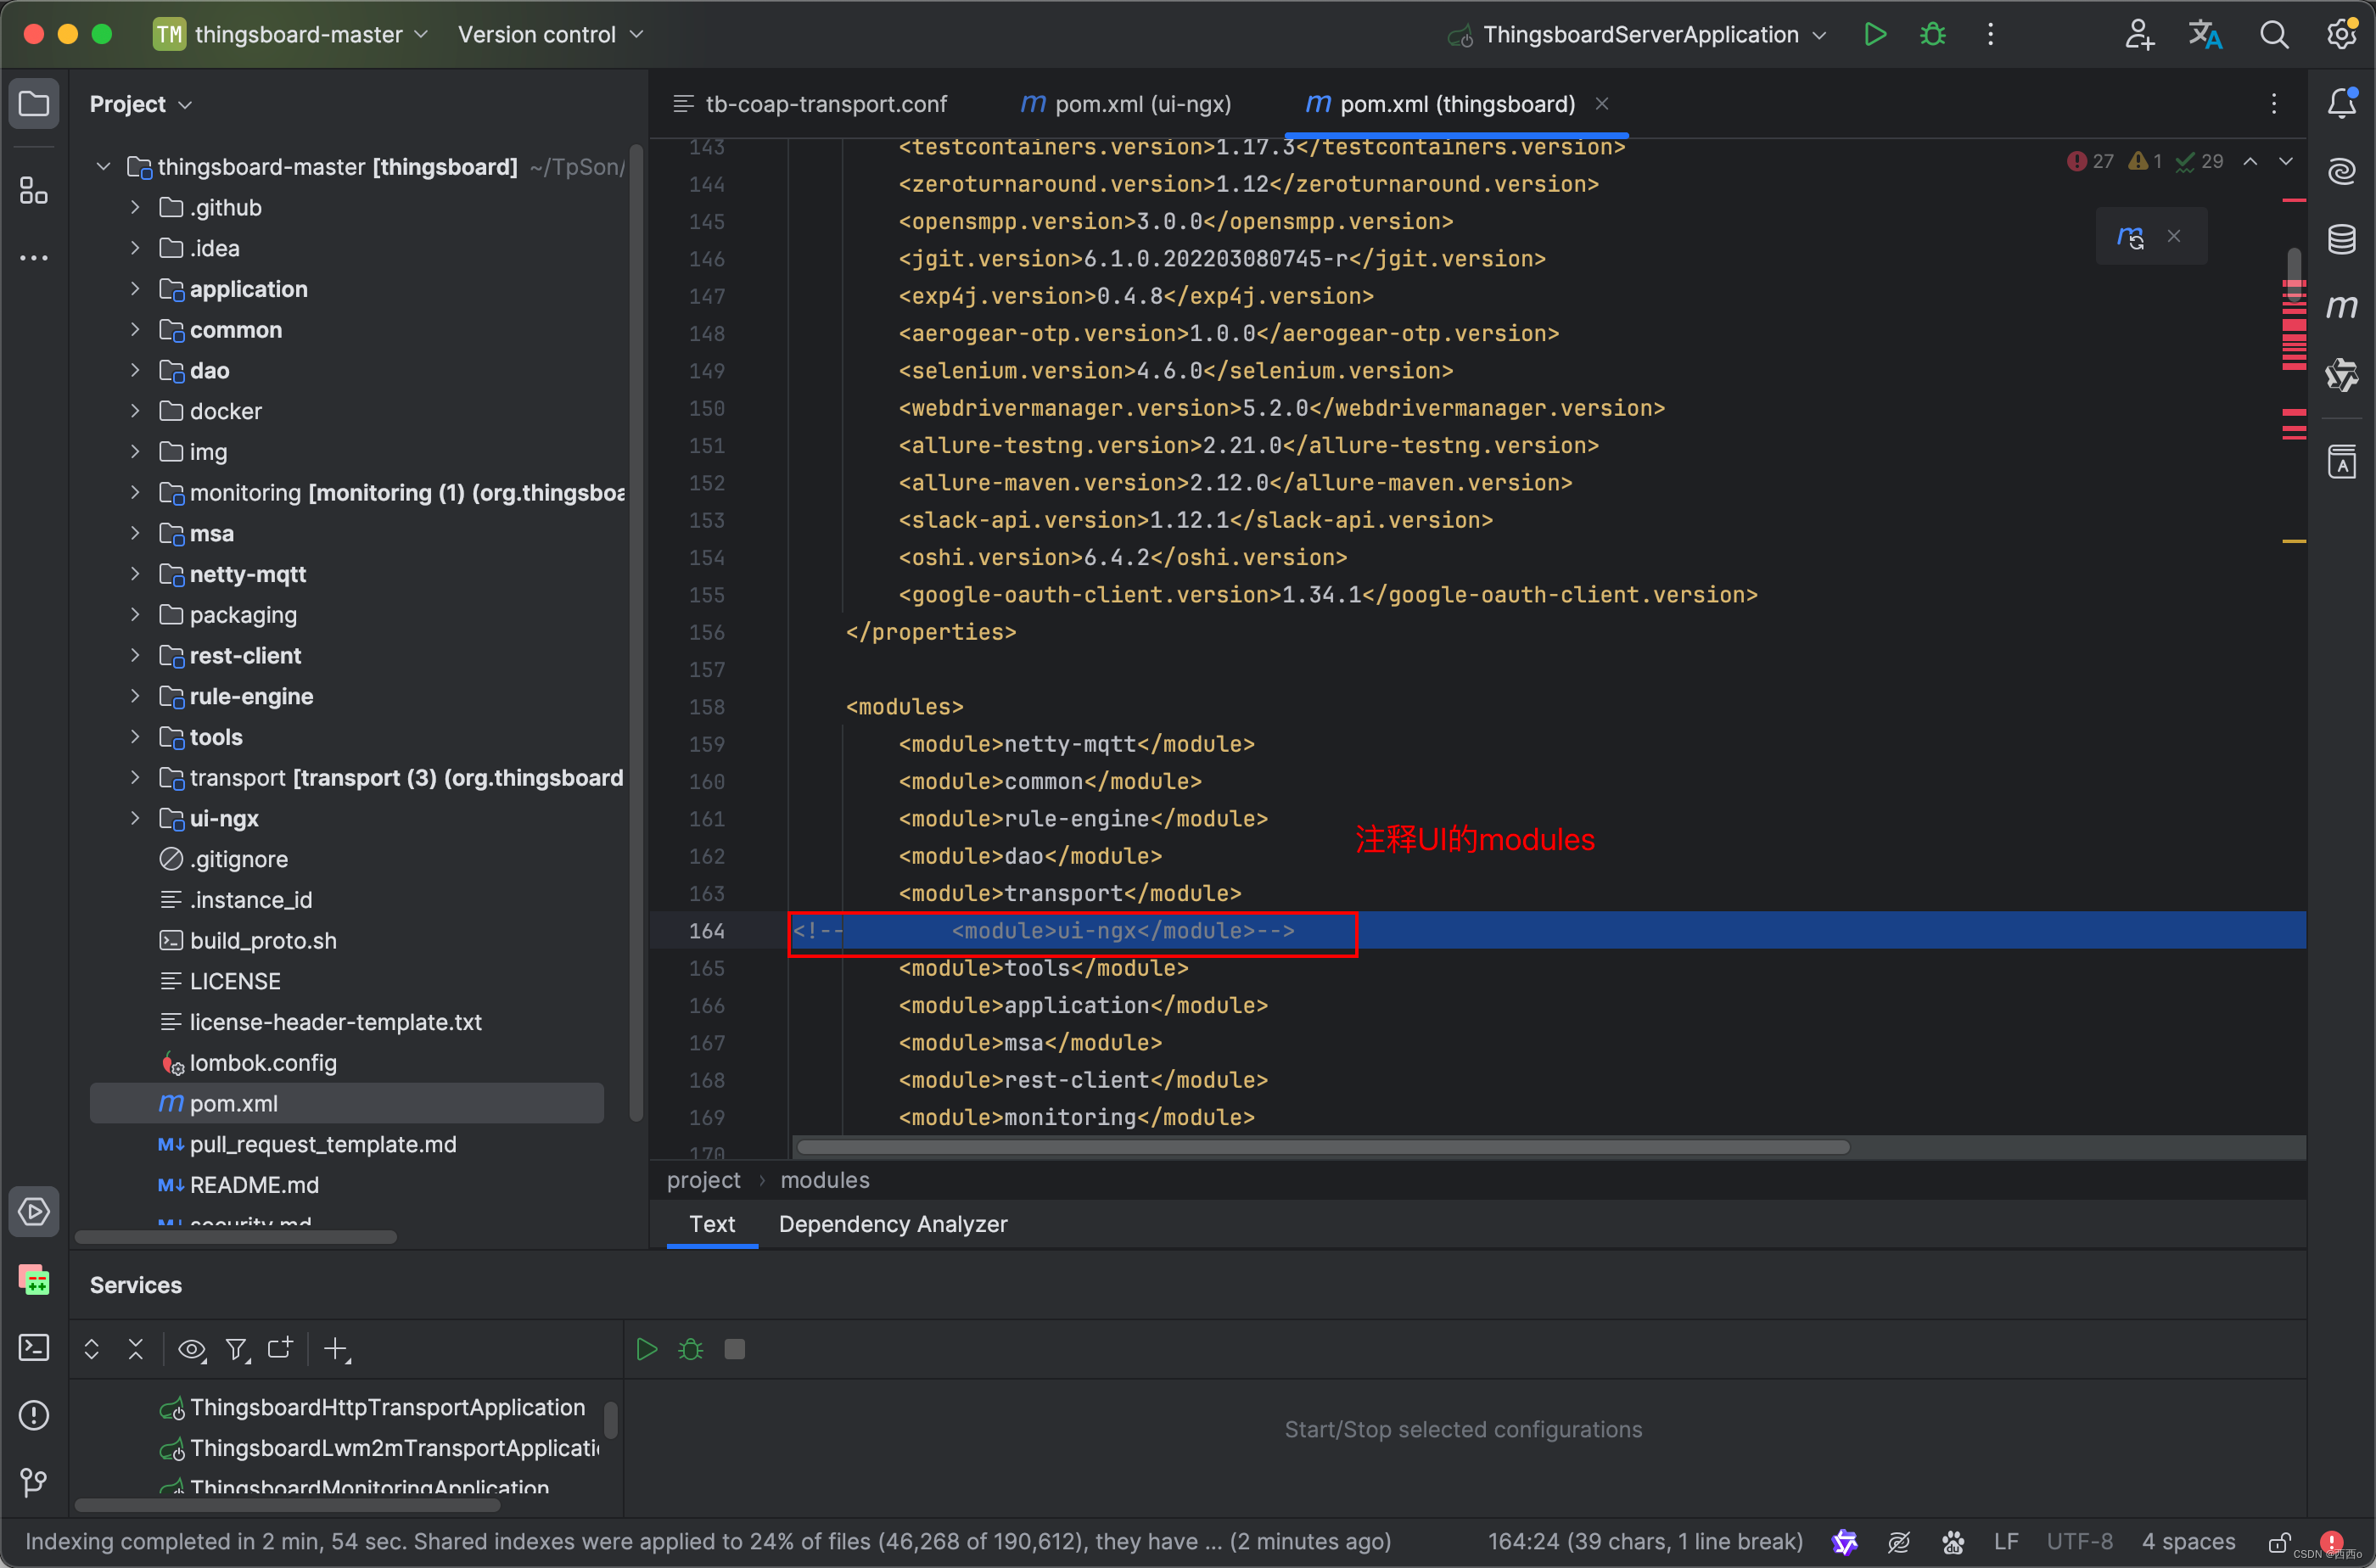Open the Notifications bell icon
The image size is (2376, 1568).
(x=2341, y=103)
